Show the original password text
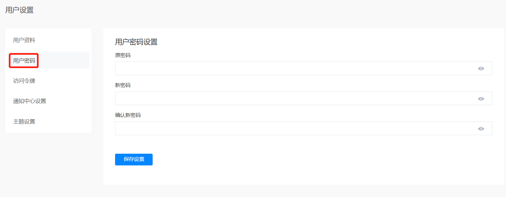This screenshot has height=197, width=506. coord(481,68)
